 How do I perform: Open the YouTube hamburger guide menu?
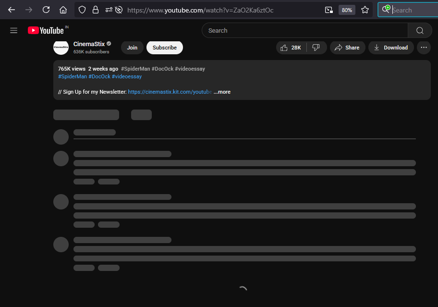click(x=13, y=30)
